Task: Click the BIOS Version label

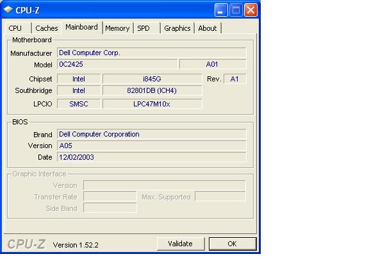Action: point(40,146)
